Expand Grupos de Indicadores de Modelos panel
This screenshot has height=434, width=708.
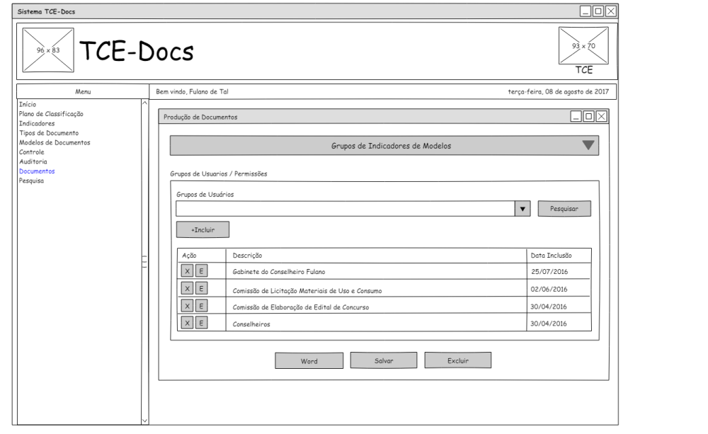point(588,146)
